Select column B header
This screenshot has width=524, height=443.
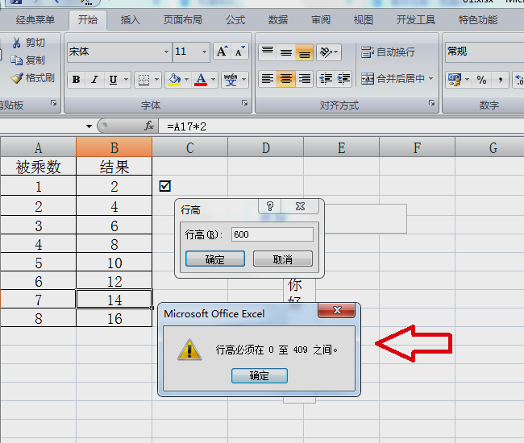pos(114,147)
